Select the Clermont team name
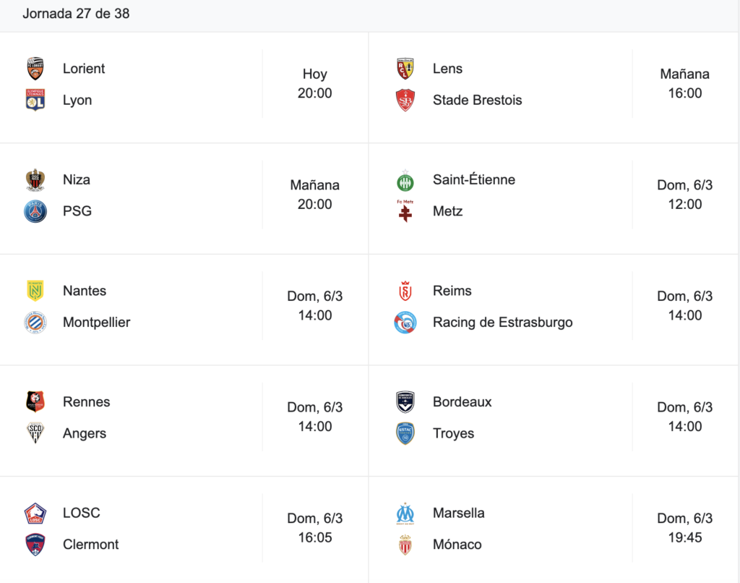The height and width of the screenshot is (583, 740). [x=90, y=544]
